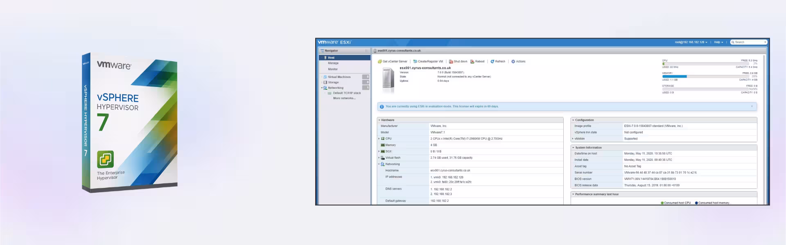Dismiss the evaluation mode notice
The width and height of the screenshot is (786, 245).
click(752, 106)
